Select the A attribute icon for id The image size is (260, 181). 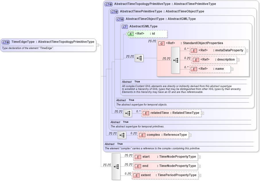[130, 34]
